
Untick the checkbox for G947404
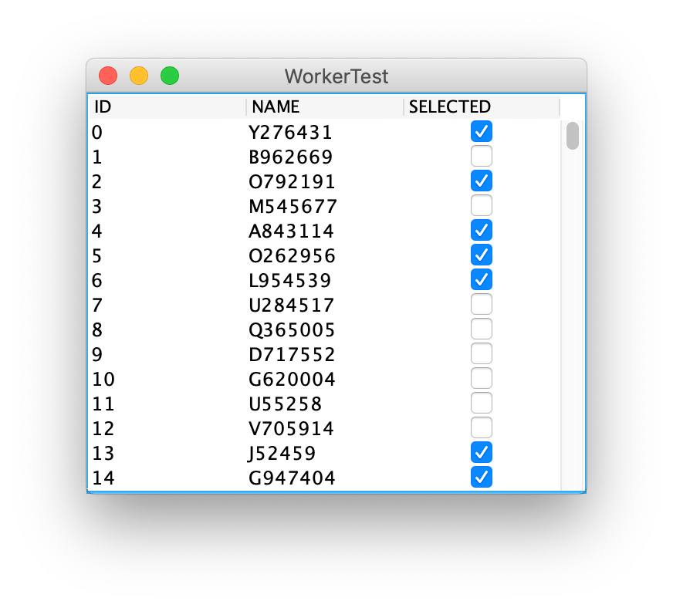[x=481, y=477]
